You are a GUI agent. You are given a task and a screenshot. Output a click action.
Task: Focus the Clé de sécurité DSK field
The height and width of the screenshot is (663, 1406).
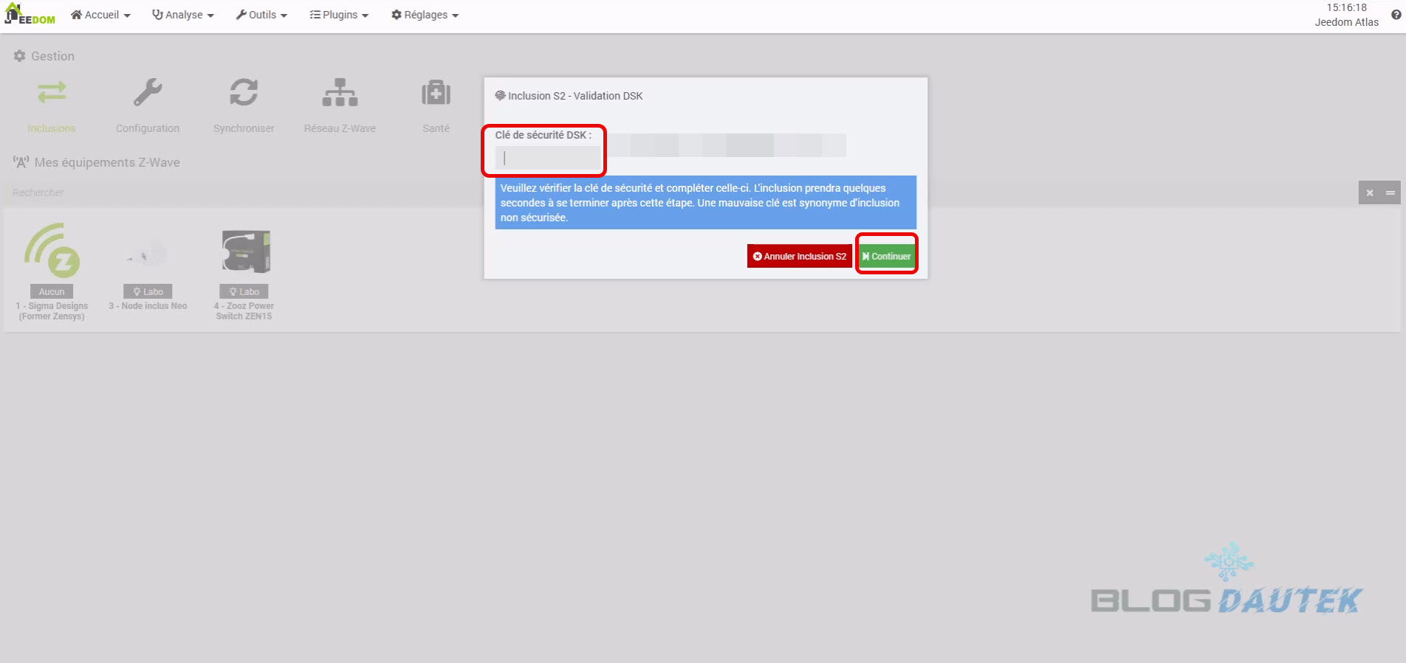(x=548, y=158)
